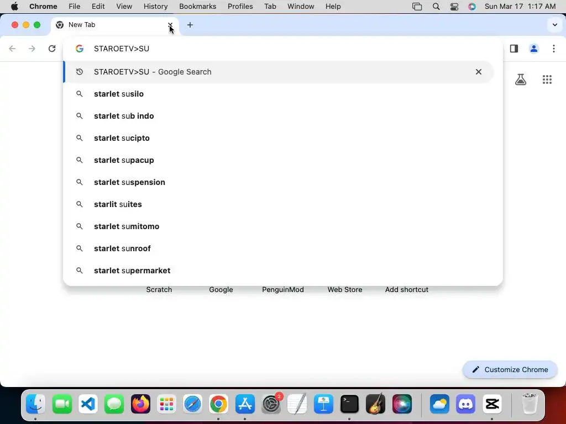Viewport: 566px width, 424px height.
Task: Open the File menu
Action: pyautogui.click(x=75, y=7)
